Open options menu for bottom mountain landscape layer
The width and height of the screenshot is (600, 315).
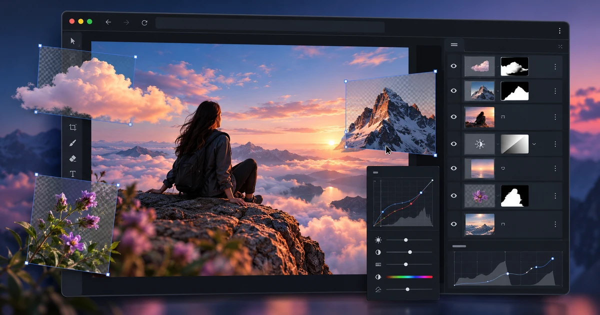(554, 224)
